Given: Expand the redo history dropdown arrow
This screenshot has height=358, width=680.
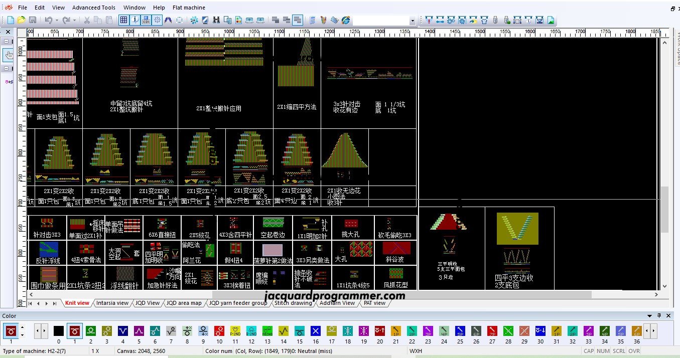Looking at the screenshot, I should pyautogui.click(x=75, y=20).
